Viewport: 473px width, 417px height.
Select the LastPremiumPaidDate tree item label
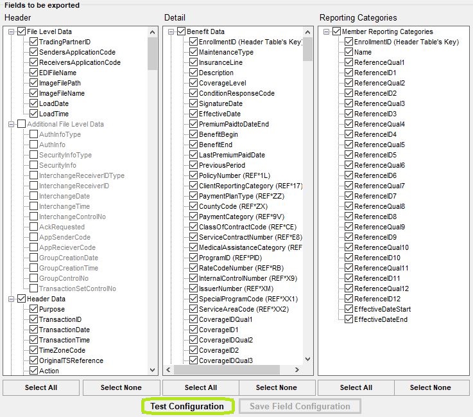[232, 155]
